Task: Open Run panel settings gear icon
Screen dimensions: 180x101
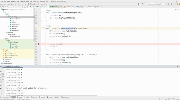Action: point(177,66)
